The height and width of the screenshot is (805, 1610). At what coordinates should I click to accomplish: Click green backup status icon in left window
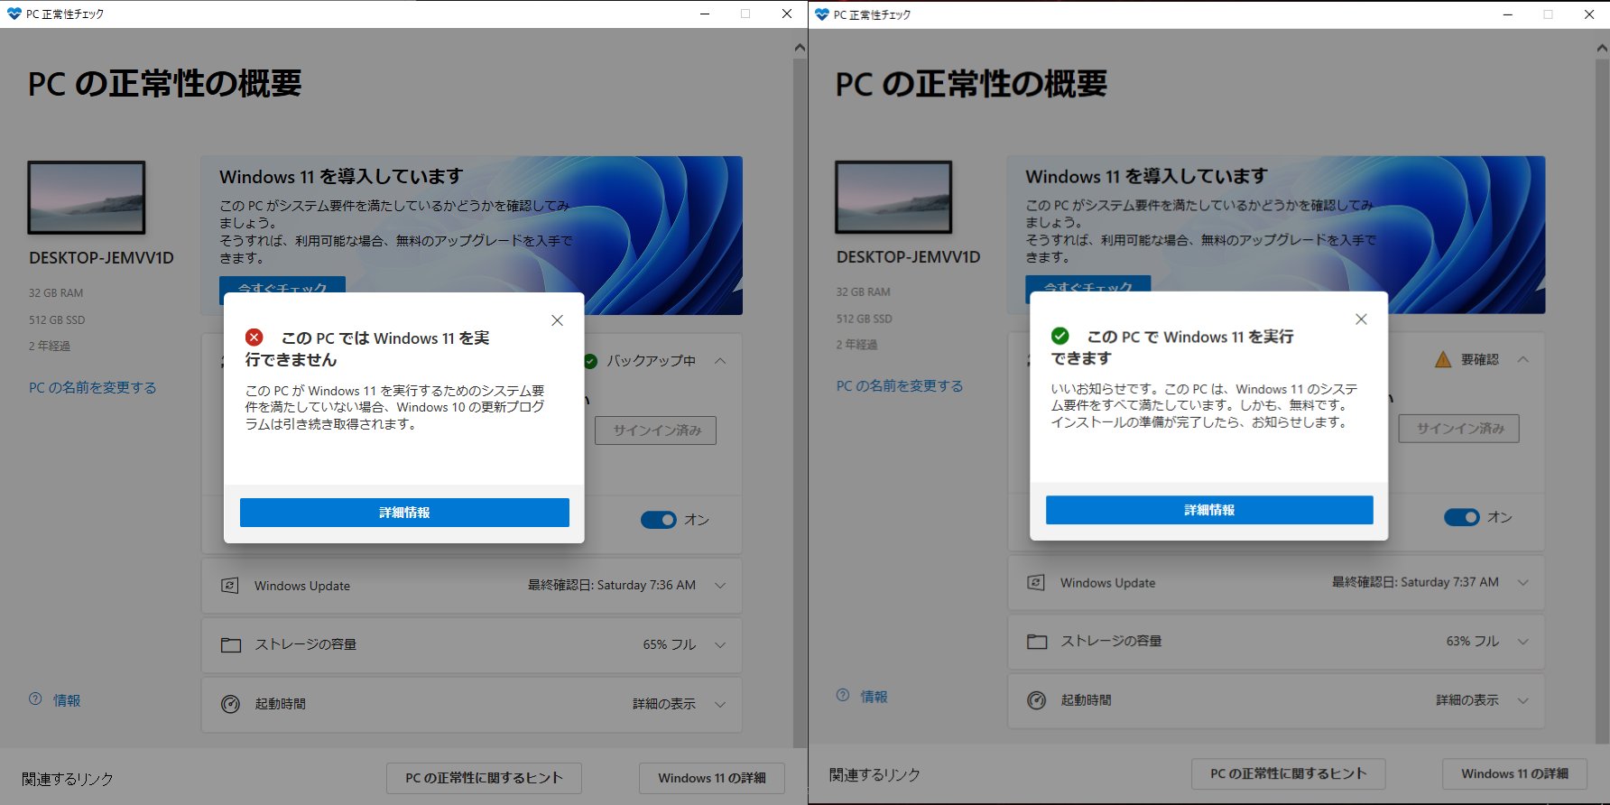[590, 361]
